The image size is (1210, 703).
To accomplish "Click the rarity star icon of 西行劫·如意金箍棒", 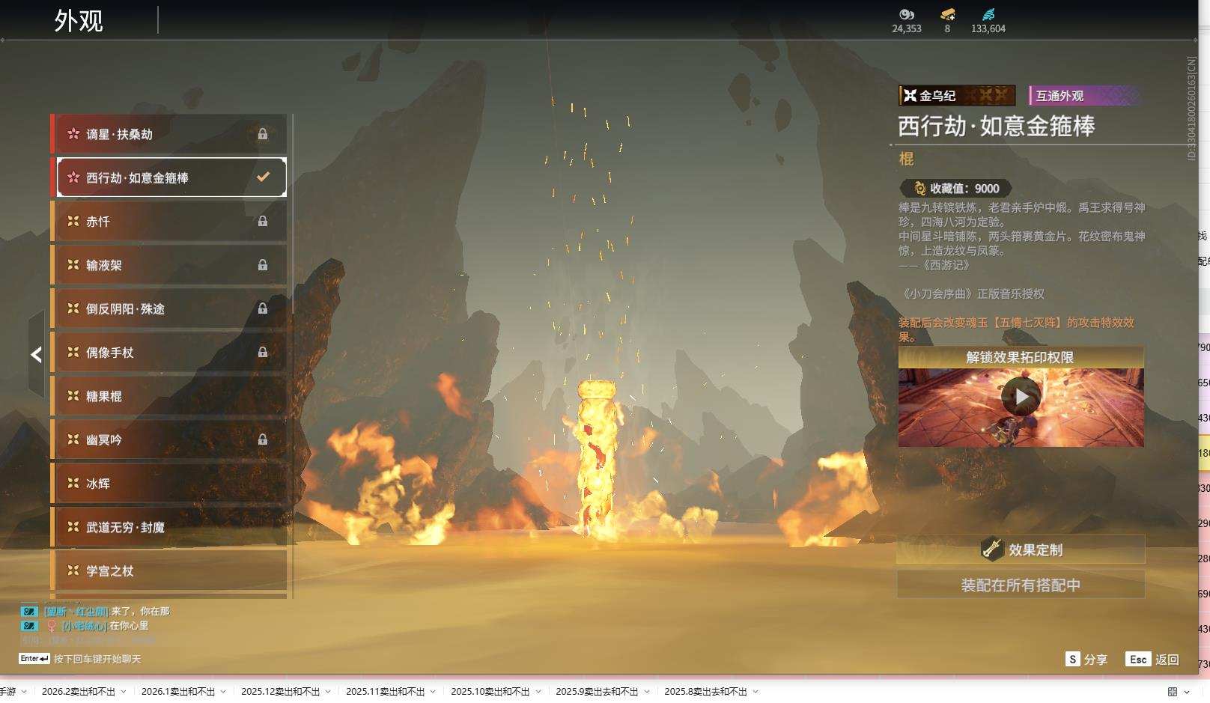I will [73, 177].
